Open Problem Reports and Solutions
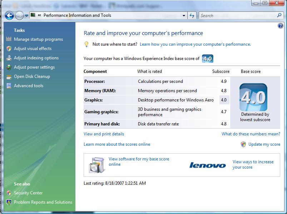This screenshot has height=214, width=287. (43, 202)
